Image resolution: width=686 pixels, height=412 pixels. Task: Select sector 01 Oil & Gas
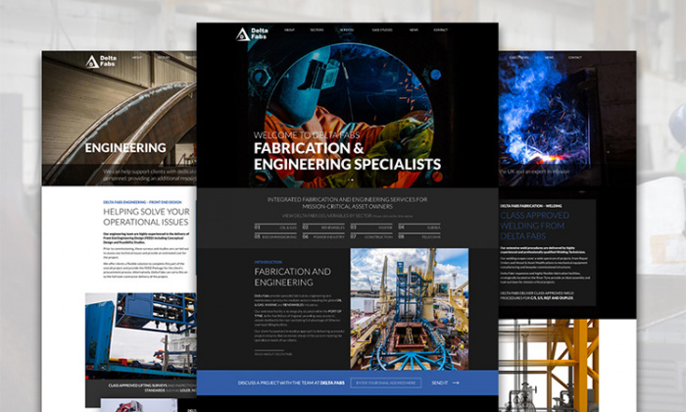coord(274,227)
